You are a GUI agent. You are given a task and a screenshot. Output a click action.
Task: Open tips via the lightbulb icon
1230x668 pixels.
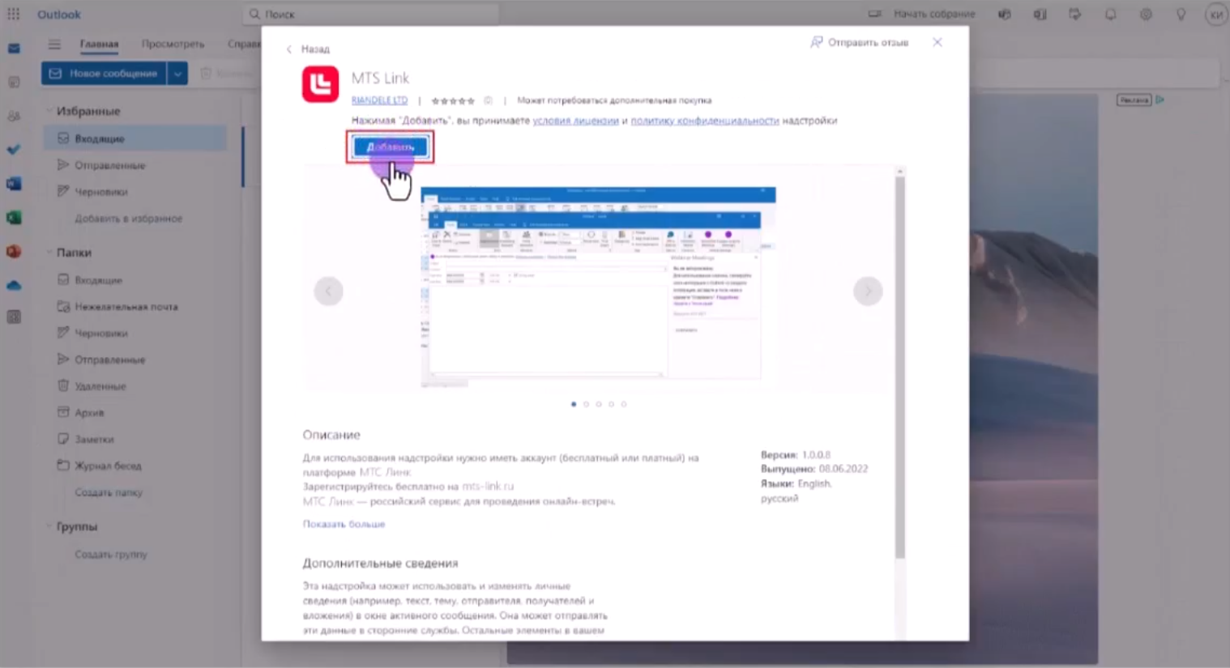point(1181,14)
